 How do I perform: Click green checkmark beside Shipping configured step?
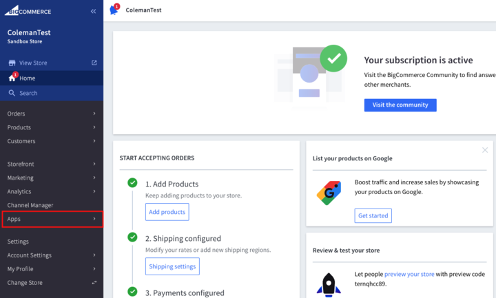pyautogui.click(x=132, y=237)
